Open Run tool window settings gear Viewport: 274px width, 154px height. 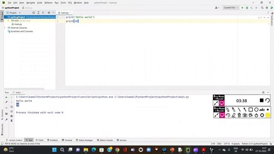click(x=263, y=92)
